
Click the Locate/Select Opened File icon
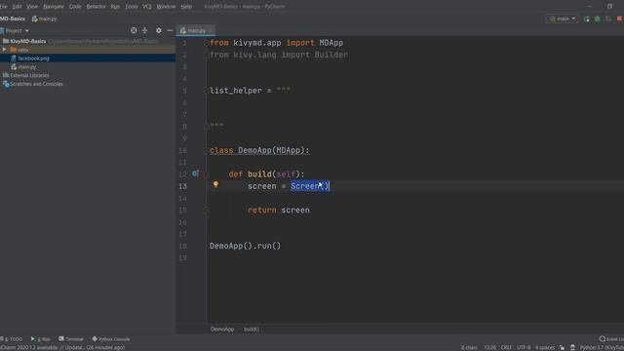(x=134, y=30)
